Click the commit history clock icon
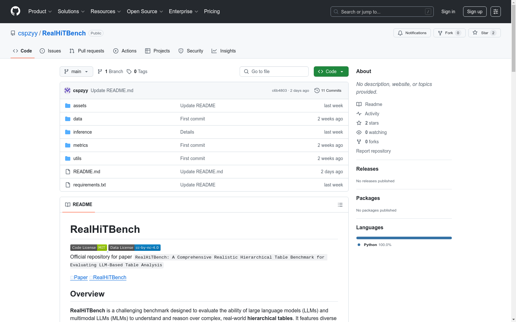 coord(317,90)
